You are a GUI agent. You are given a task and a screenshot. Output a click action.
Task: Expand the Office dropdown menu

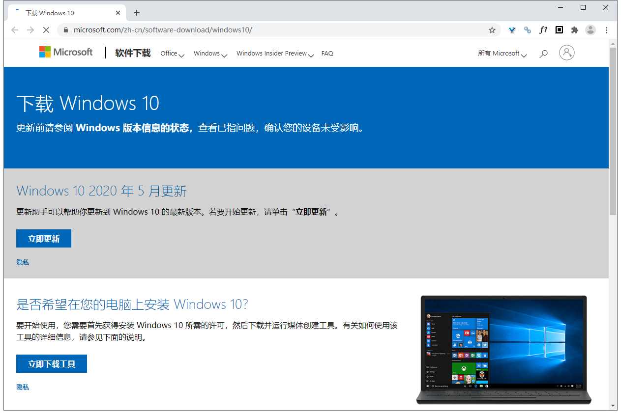coord(172,54)
